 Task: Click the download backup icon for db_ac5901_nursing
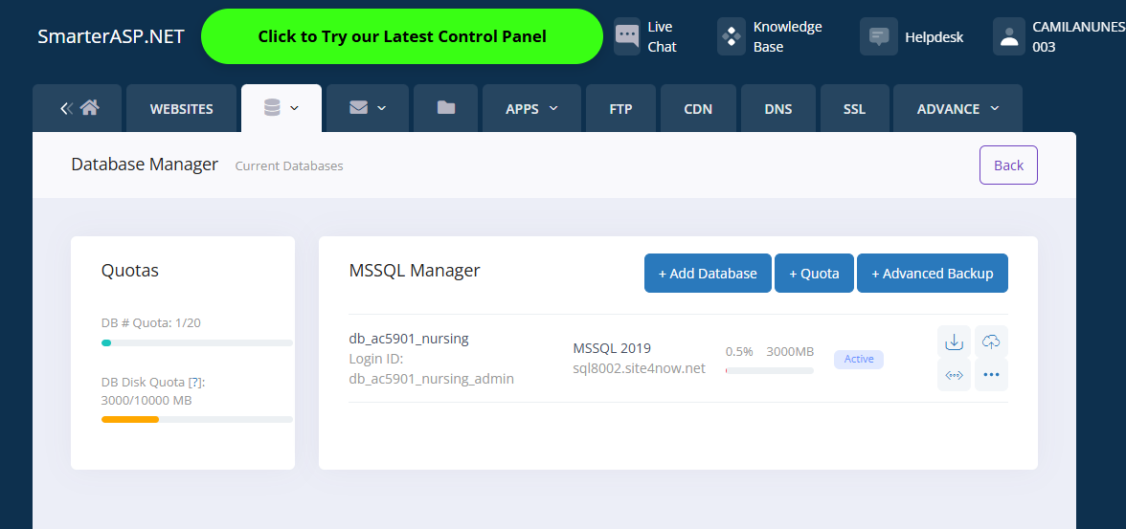[x=954, y=342]
